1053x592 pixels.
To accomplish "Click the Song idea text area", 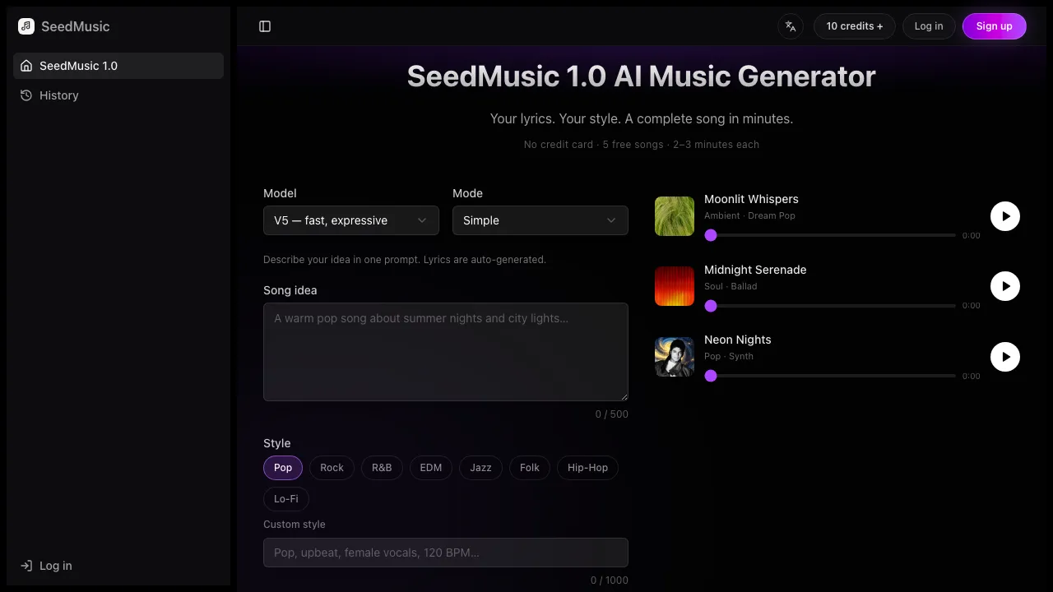I will click(x=446, y=352).
